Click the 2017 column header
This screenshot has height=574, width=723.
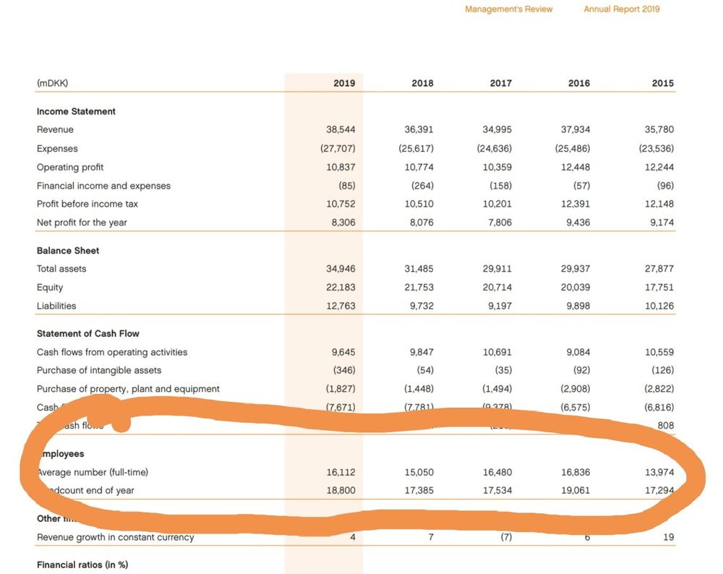[501, 83]
